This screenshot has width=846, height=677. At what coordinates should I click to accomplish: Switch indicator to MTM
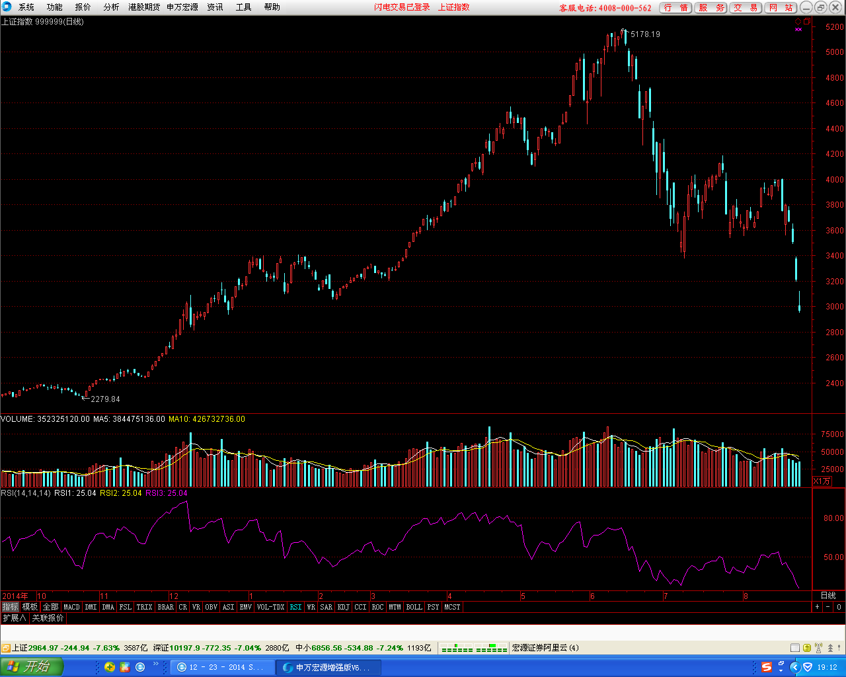click(x=395, y=607)
